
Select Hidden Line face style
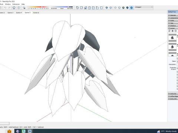(x=119, y=8)
